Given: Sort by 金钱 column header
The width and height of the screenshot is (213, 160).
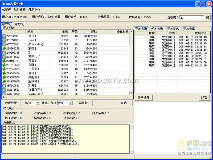Looking at the screenshot, I should tap(59, 32).
